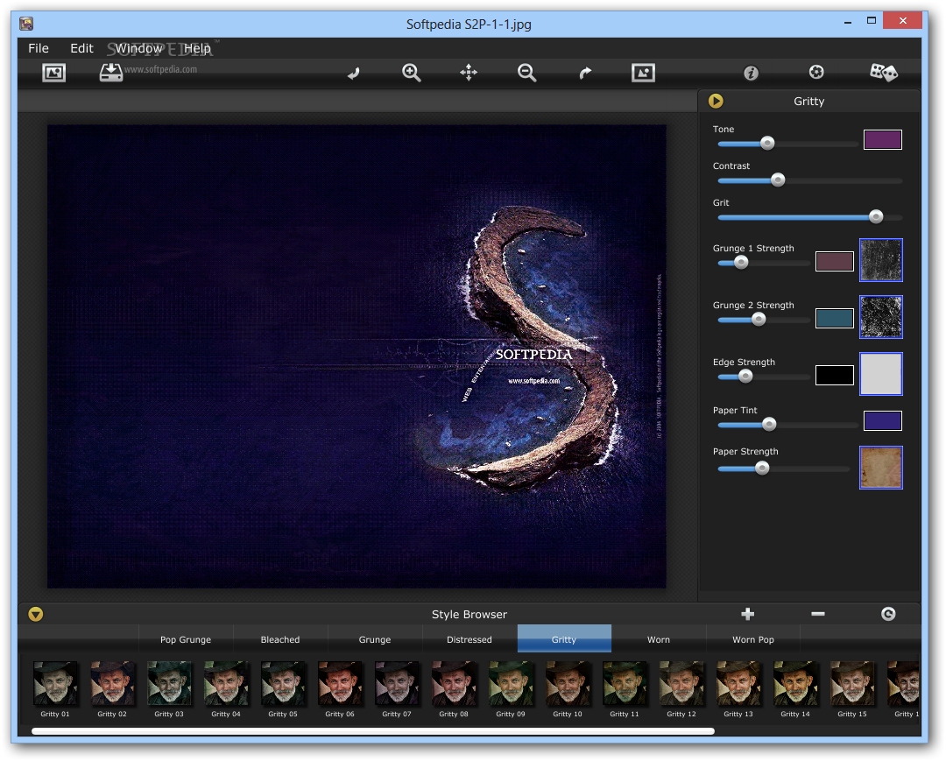946x761 pixels.
Task: Reset styles with the circular arrow icon
Action: pos(888,614)
